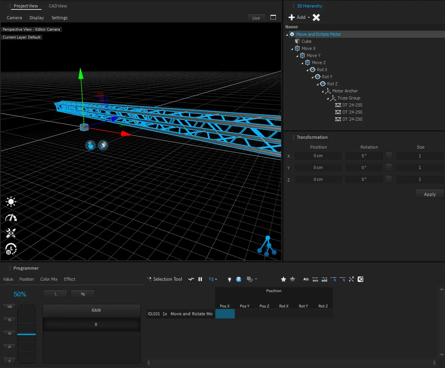This screenshot has width=445, height=368.
Task: Toggle the checkbox next to Z rotation
Action: [388, 179]
